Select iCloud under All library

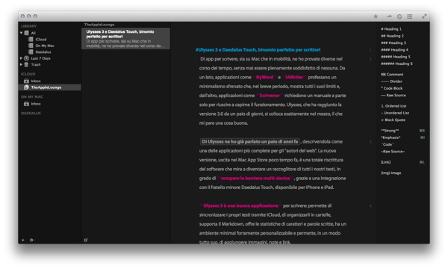(x=41, y=39)
